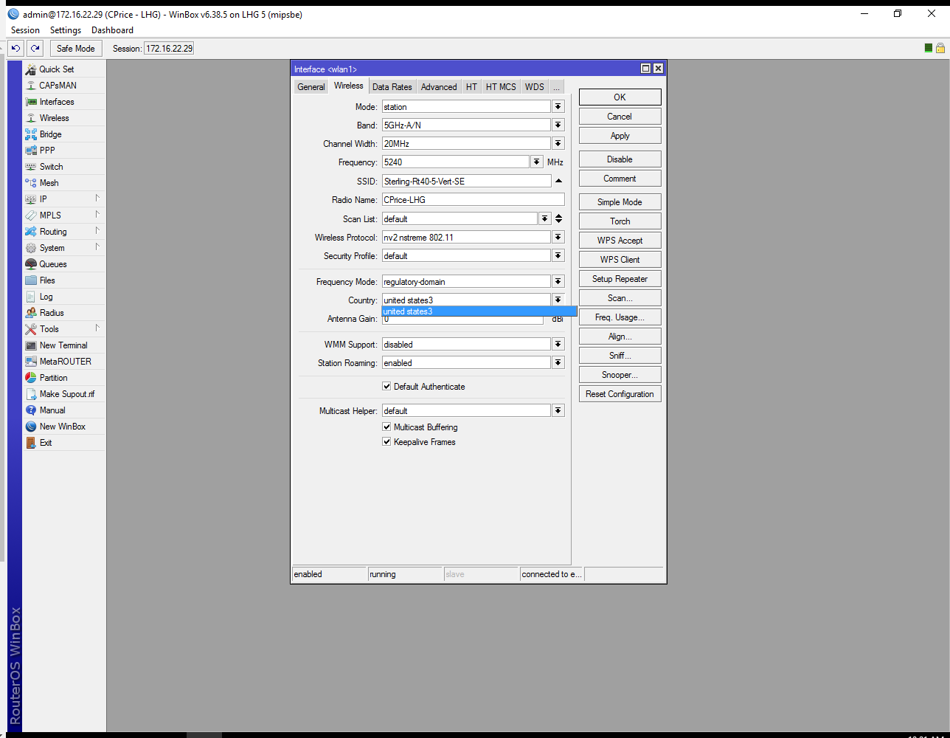Switch to the HT MCS tab

point(501,87)
